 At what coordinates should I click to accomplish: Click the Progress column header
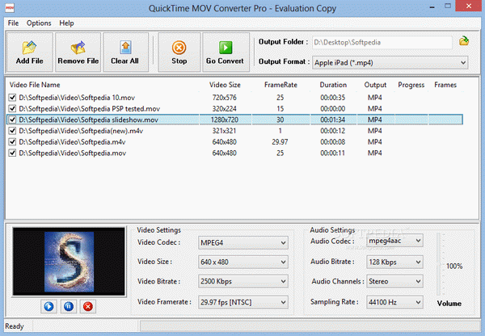(x=411, y=85)
